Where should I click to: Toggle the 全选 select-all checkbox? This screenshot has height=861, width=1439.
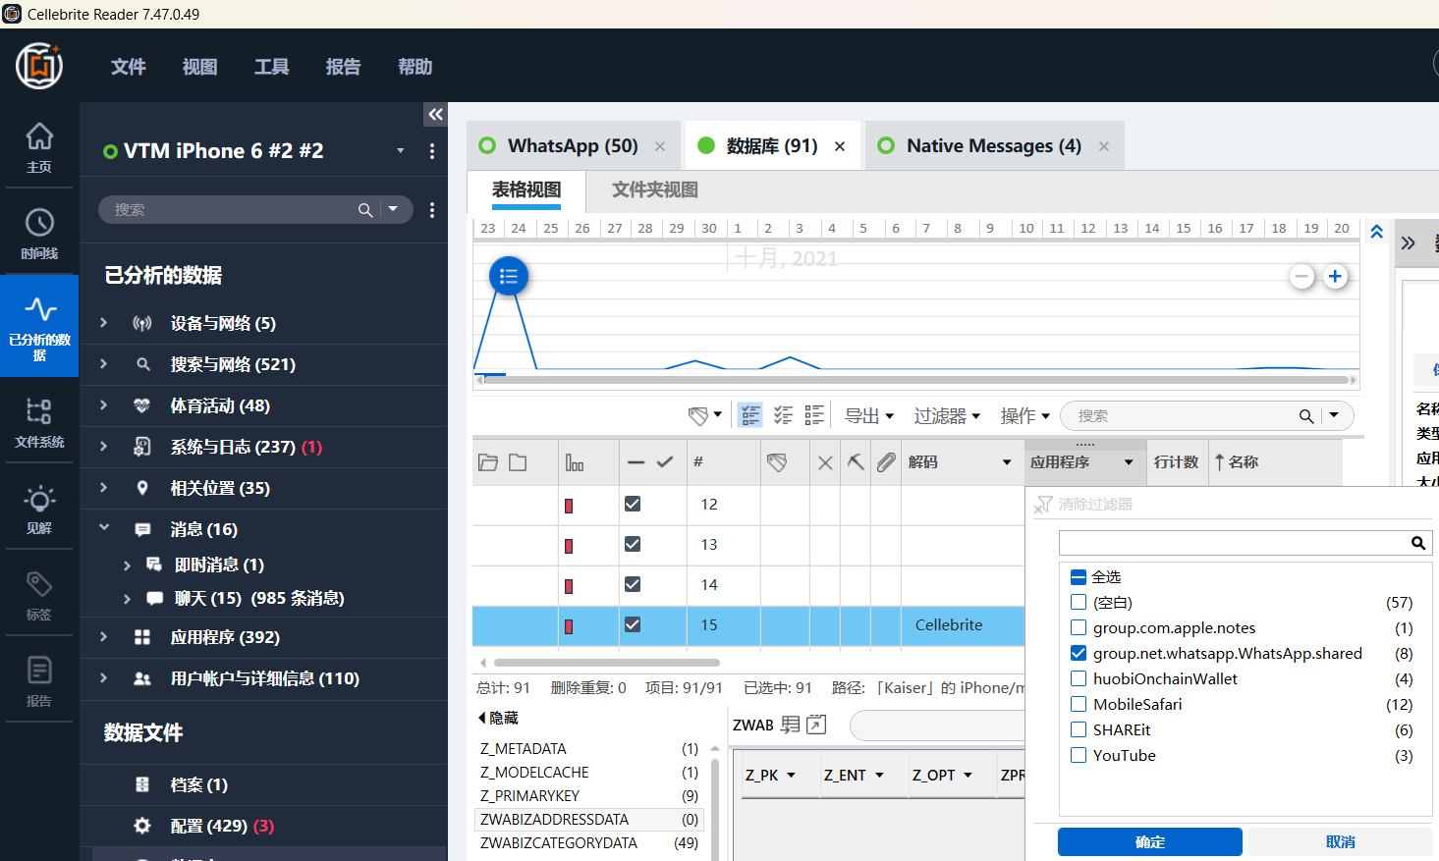[1079, 577]
